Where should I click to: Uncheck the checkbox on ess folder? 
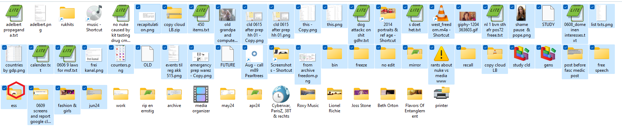(4, 88)
